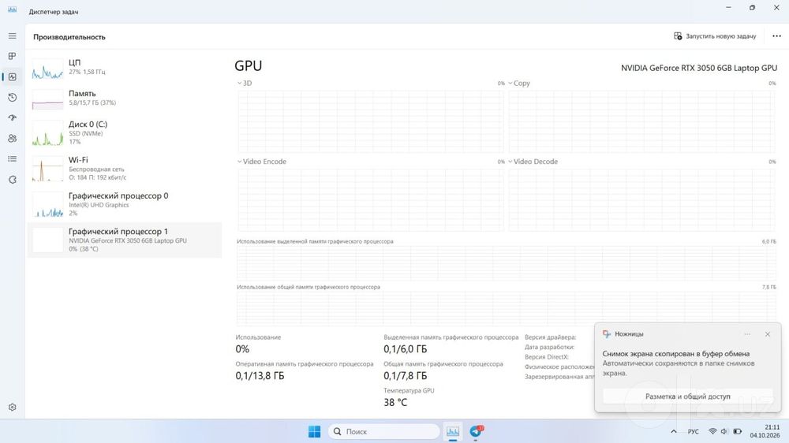The width and height of the screenshot is (789, 443).
Task: Click Запустить новую задачу button
Action: pyautogui.click(x=715, y=36)
